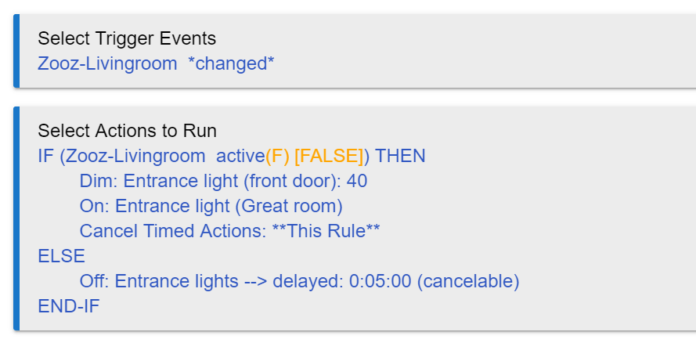Click the blue bar beside Trigger Events
The width and height of the screenshot is (696, 350).
click(x=16, y=51)
